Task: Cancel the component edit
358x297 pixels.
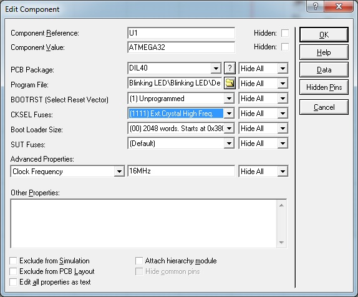Action: (324, 107)
